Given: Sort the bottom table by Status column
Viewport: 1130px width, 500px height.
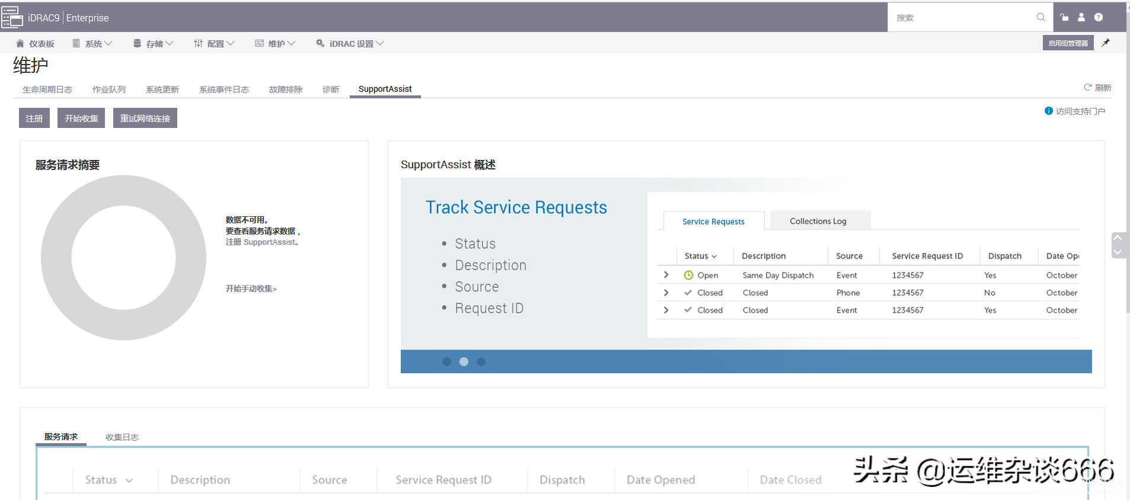Looking at the screenshot, I should coord(108,480).
